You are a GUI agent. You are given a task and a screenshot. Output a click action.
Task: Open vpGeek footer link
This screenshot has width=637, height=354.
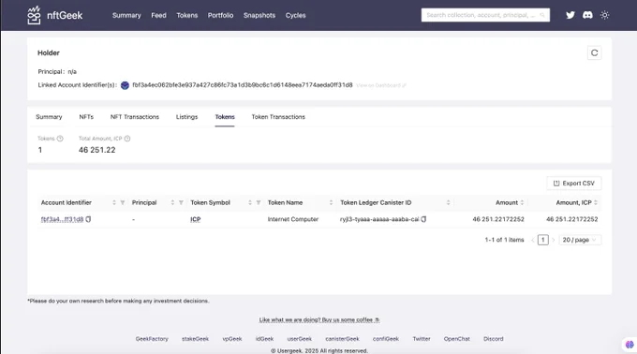tap(232, 339)
